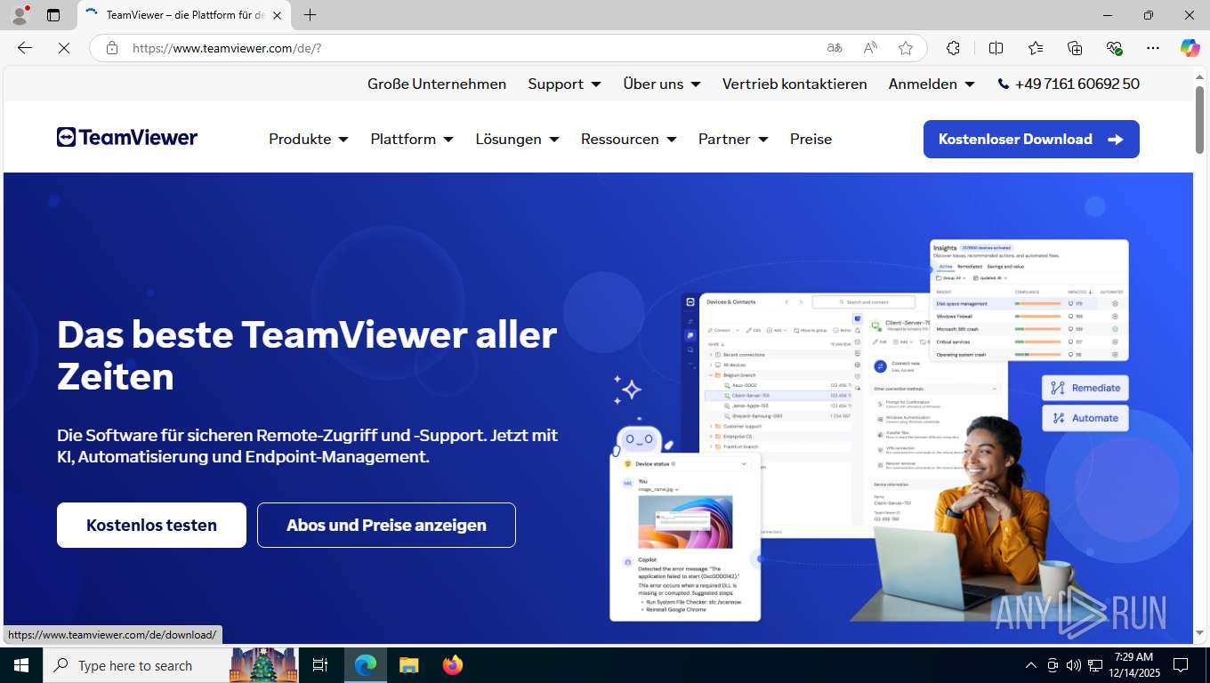Click the page vertical scrollbar thumb
Image resolution: width=1210 pixels, height=683 pixels.
(x=1199, y=119)
